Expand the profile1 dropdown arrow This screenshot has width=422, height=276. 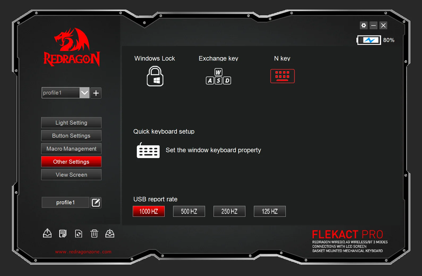pyautogui.click(x=84, y=93)
